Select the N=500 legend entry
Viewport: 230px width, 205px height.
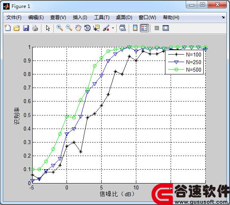point(185,70)
